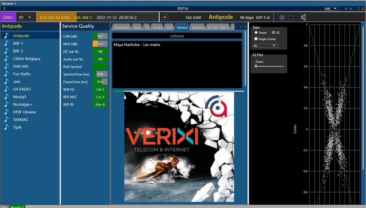Select the Musiq3 station name

[20, 97]
